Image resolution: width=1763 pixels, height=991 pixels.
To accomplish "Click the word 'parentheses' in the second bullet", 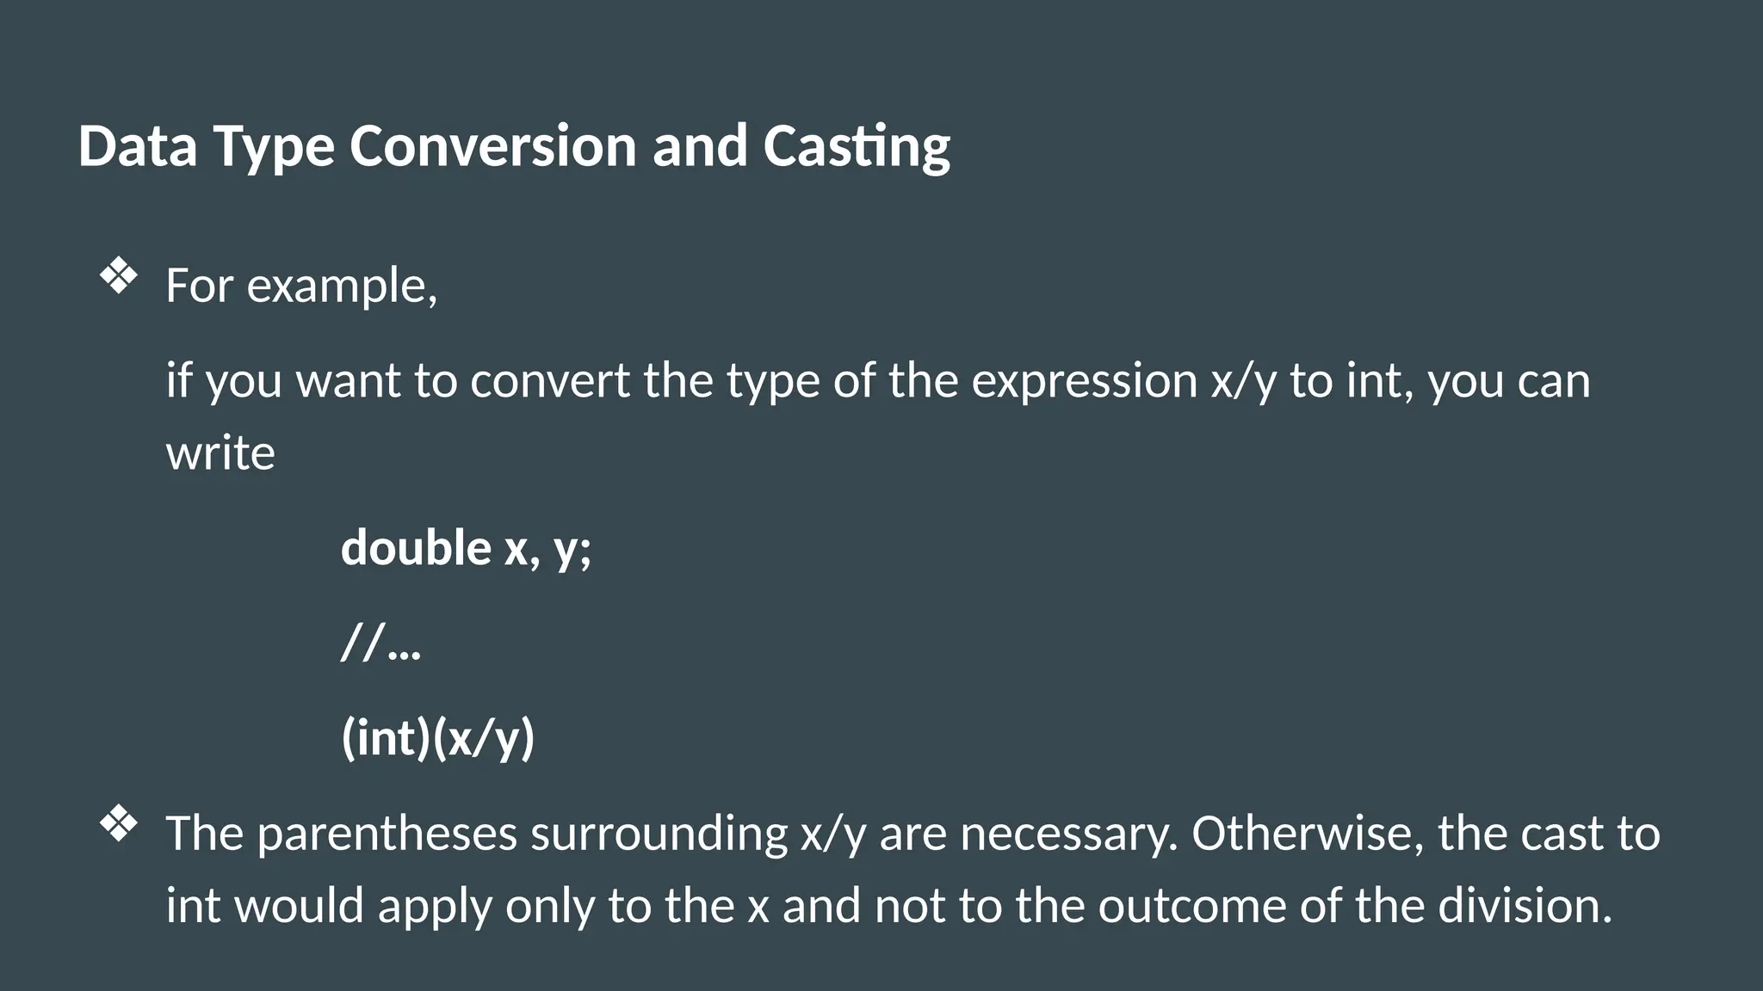I will (x=387, y=834).
